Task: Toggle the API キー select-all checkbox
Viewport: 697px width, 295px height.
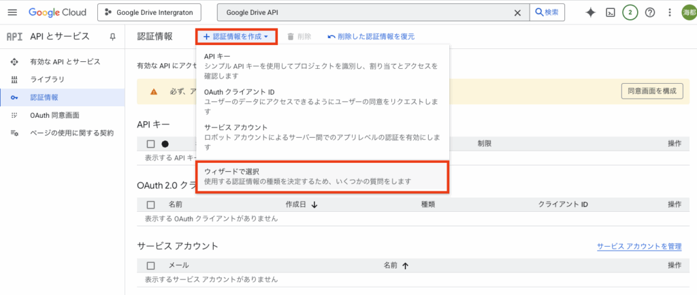Action: [151, 144]
